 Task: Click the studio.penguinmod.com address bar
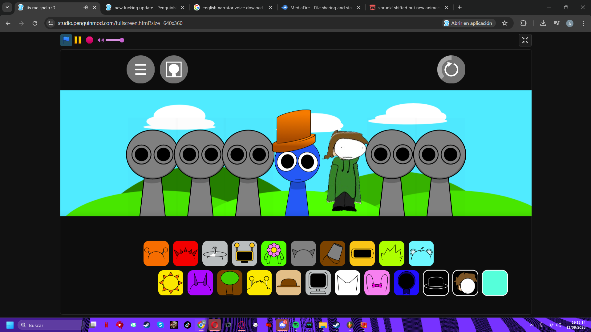pos(243,23)
